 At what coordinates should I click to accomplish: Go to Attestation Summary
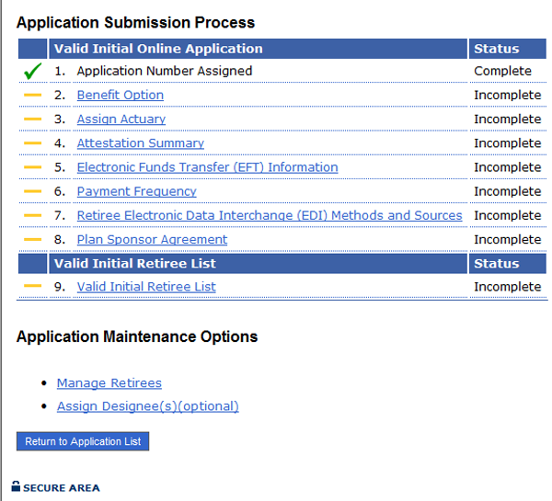click(140, 143)
